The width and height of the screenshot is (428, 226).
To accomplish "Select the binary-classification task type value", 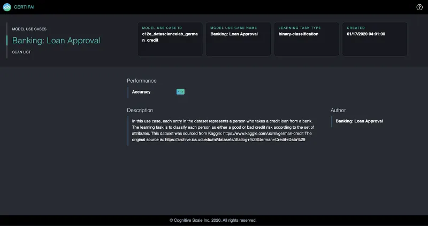I will [299, 34].
